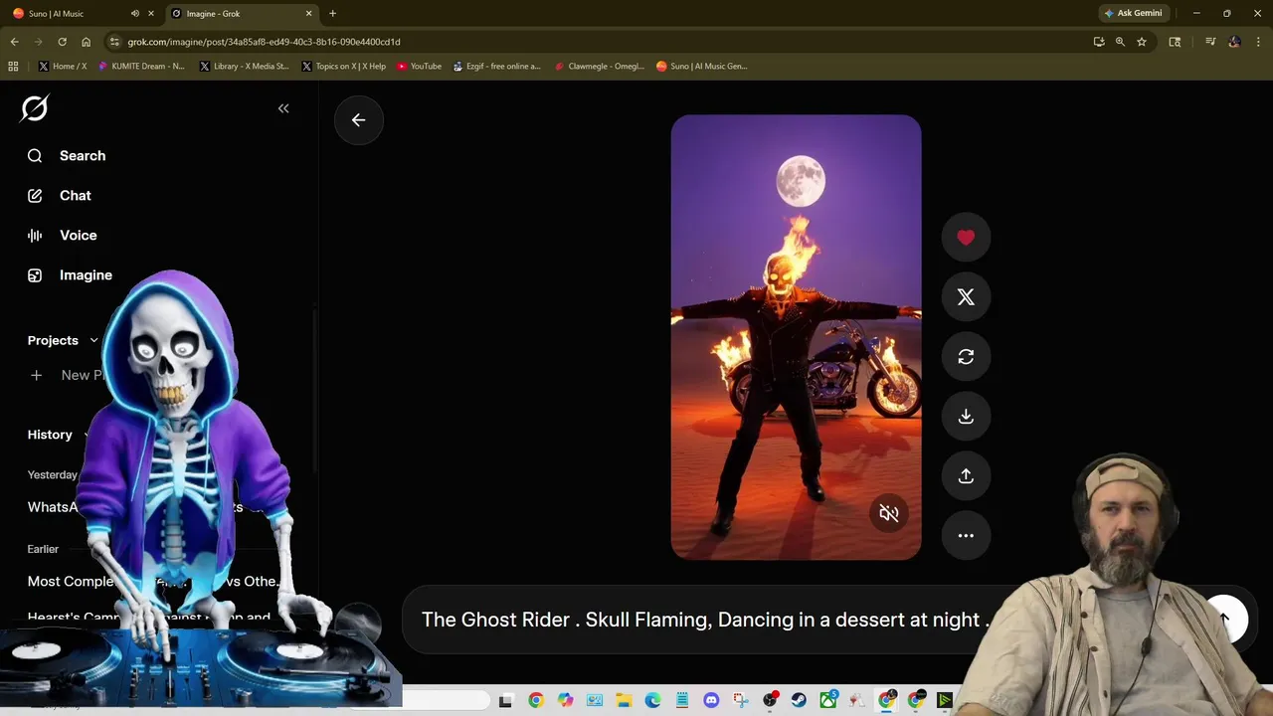Screen dimensions: 1273x716
Task: Open YouTube bookmark
Action: pyautogui.click(x=419, y=67)
